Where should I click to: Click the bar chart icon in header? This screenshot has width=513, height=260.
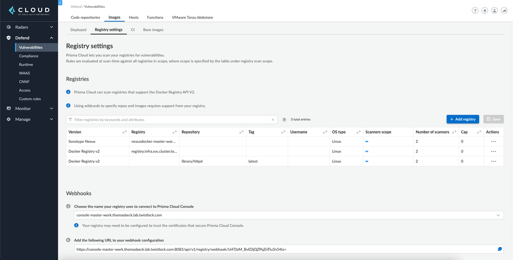pos(504,10)
